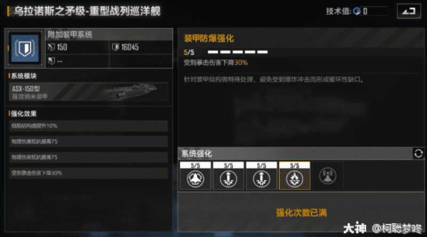Click the back arrow button at top right
This screenshot has width=427, height=237.
(x=408, y=11)
